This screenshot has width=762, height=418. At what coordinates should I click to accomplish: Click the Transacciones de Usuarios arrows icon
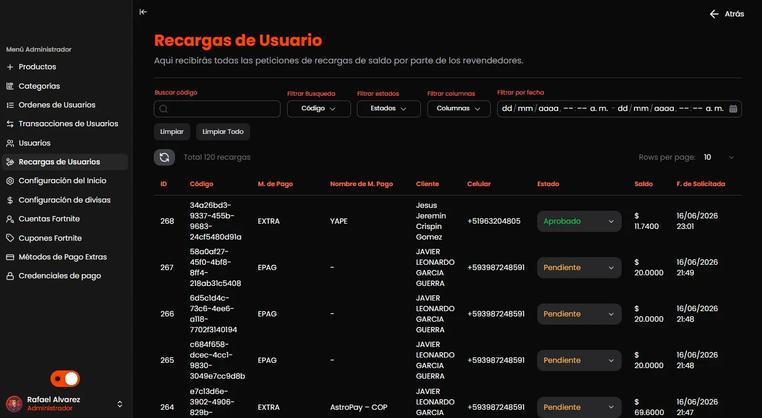click(x=10, y=124)
